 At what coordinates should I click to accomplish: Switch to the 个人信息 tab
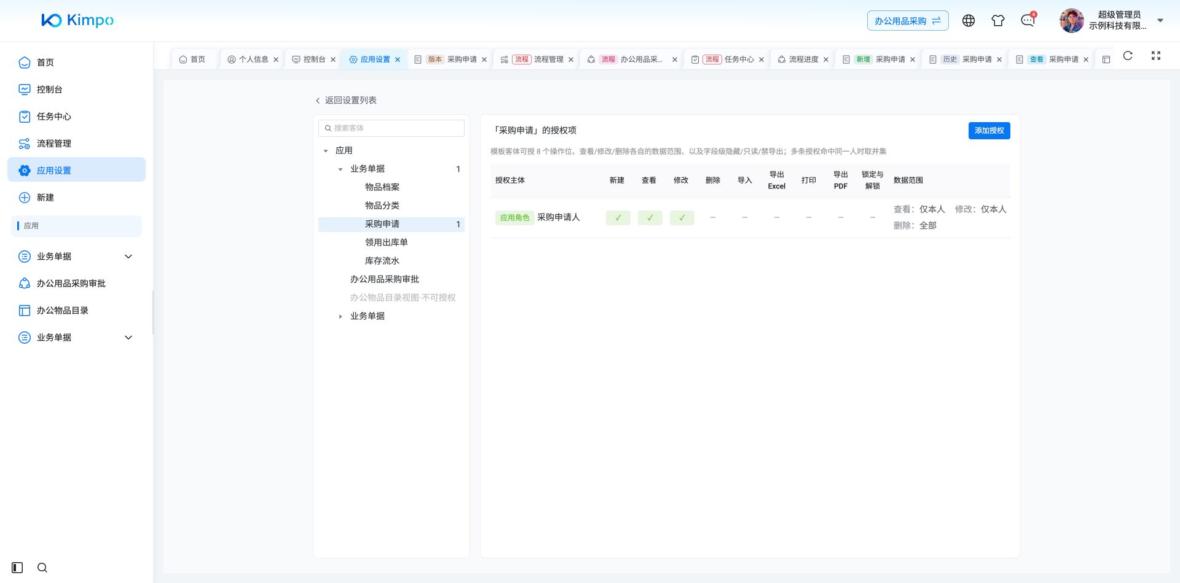click(x=253, y=60)
